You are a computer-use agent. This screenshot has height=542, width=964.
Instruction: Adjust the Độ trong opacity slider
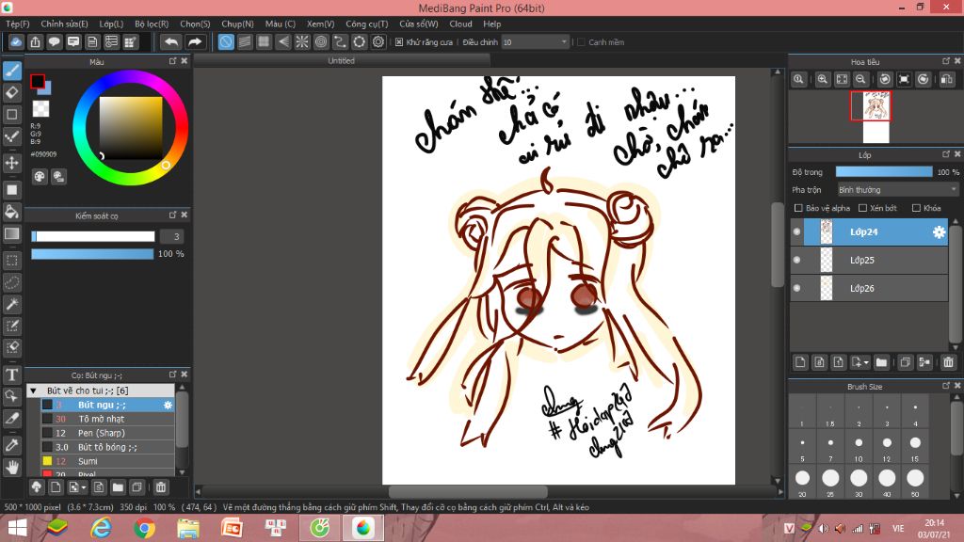pos(884,172)
